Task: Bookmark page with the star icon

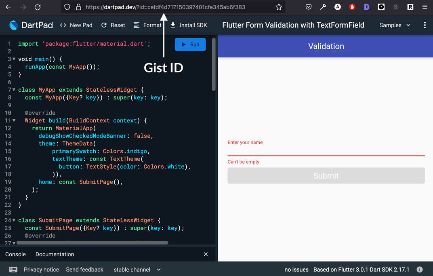Action: tap(279, 7)
